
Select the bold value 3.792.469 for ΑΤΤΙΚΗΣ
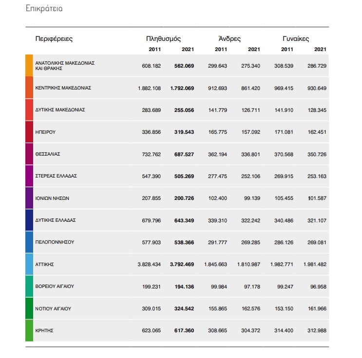pyautogui.click(x=182, y=265)
